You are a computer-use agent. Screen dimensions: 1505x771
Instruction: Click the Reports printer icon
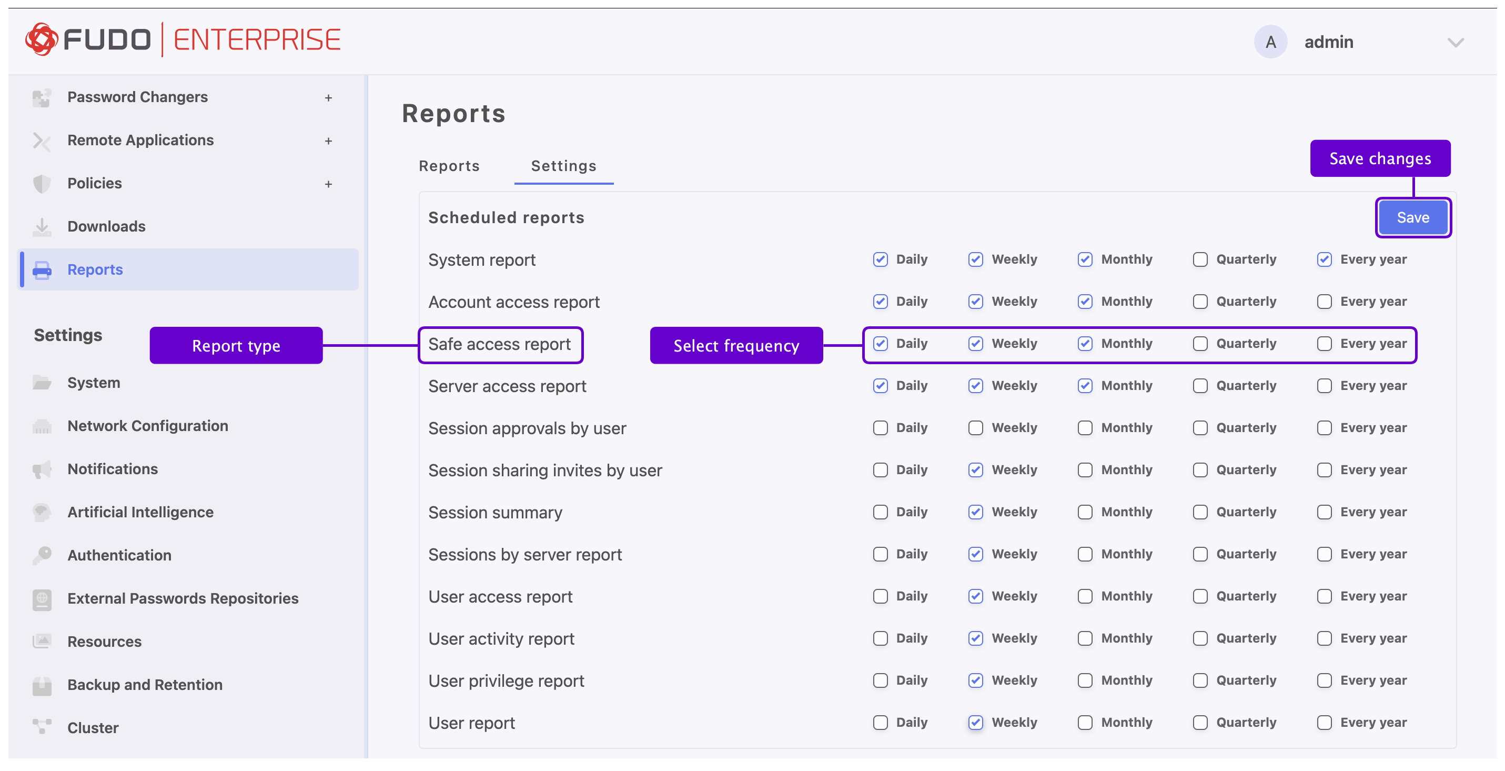42,270
